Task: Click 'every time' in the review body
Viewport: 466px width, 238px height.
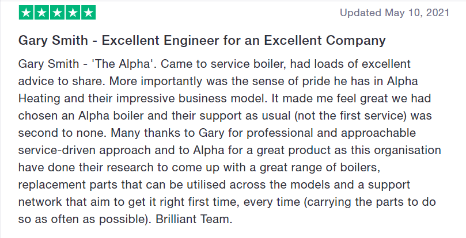Action: point(272,202)
